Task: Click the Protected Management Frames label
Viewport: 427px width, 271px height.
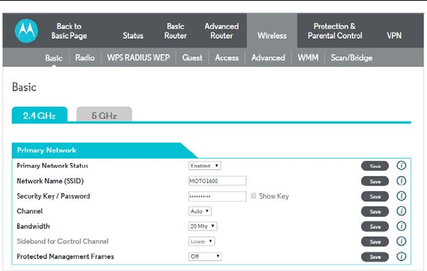Action: [x=65, y=256]
